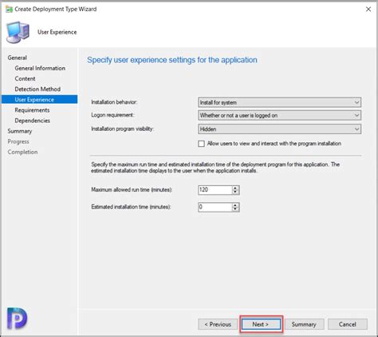Open the Installation program visibility dropdown
This screenshot has width=378, height=337.
point(279,129)
